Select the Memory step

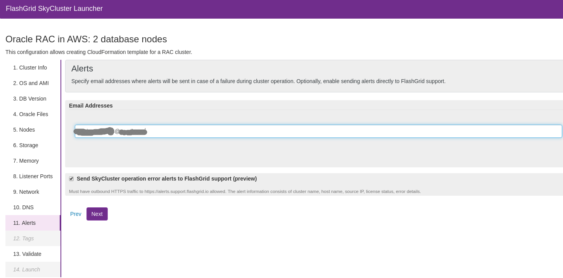click(x=26, y=161)
